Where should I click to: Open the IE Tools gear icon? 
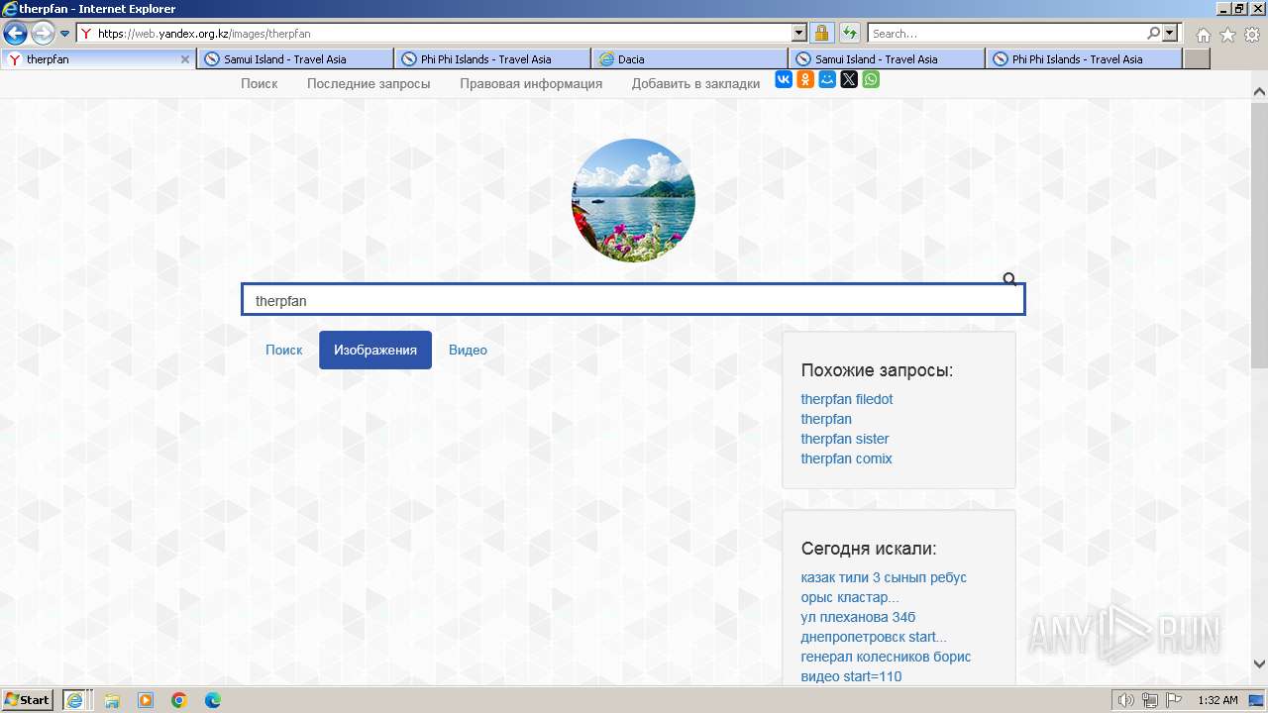(x=1252, y=35)
